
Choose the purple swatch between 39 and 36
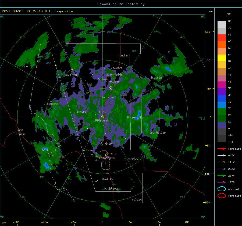pos(222,91)
